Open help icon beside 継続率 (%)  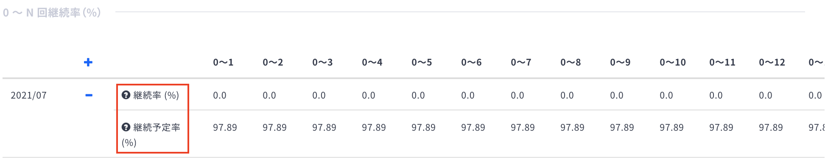126,95
